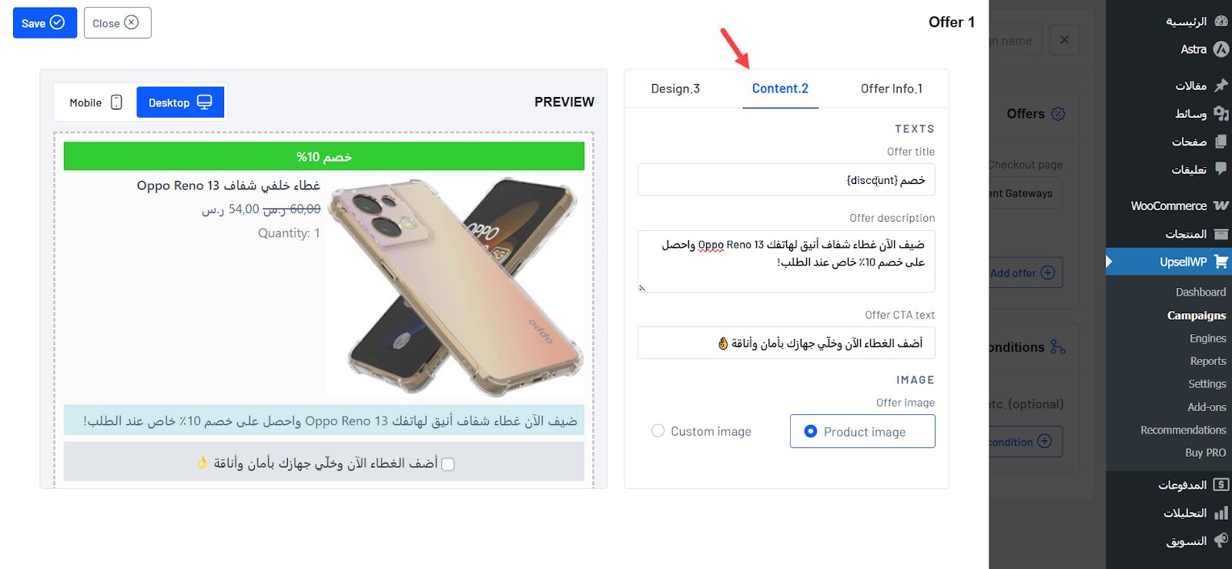Tick the offer checkbox in preview
The image size is (1232, 569).
[448, 464]
